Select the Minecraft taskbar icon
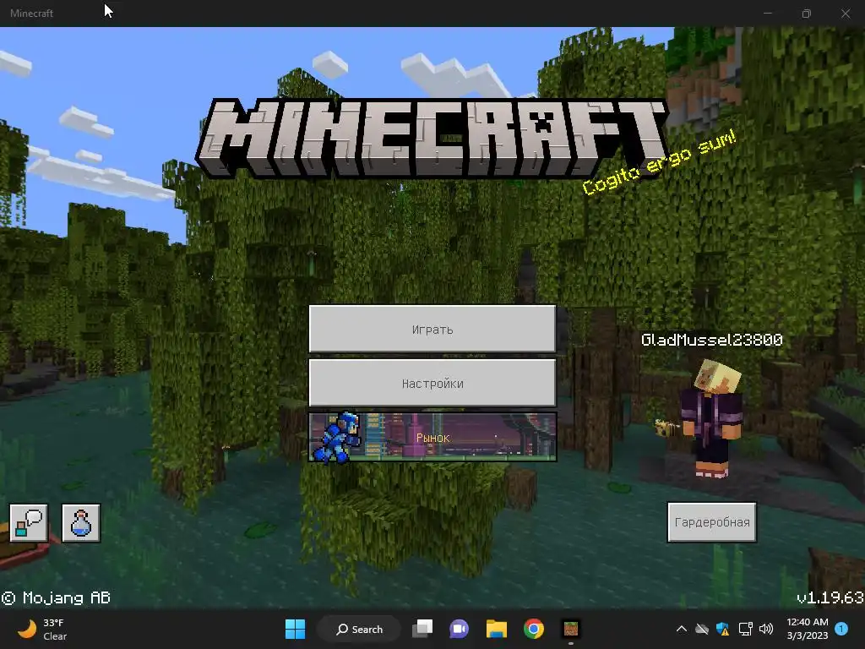This screenshot has height=649, width=865. (570, 629)
